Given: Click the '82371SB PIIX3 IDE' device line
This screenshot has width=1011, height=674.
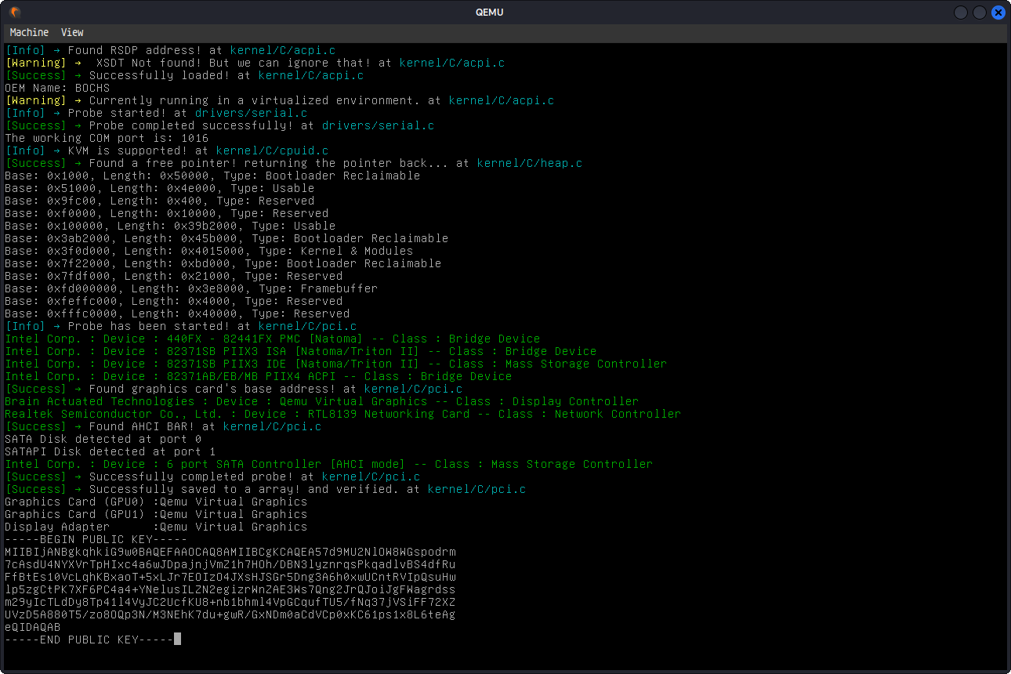Looking at the screenshot, I should point(336,364).
